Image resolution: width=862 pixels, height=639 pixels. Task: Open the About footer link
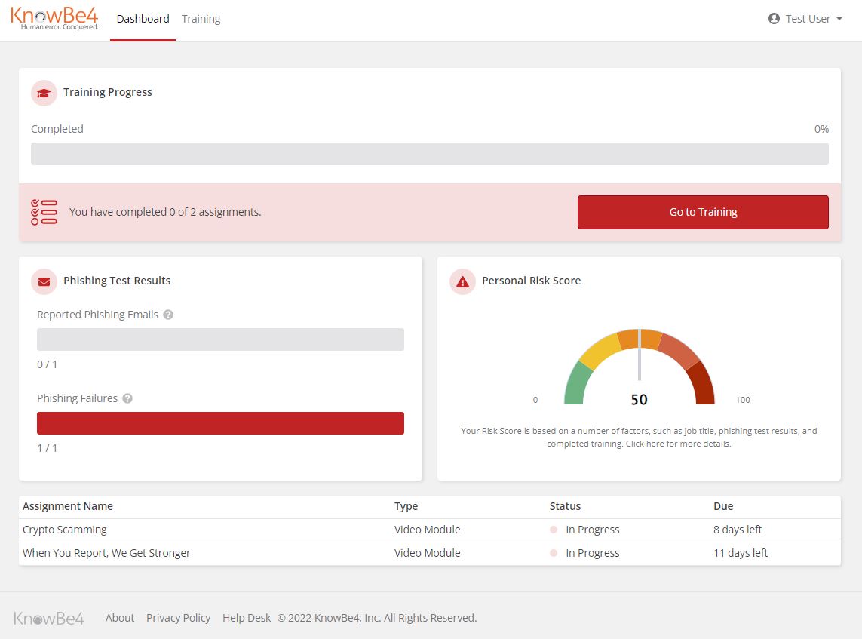[x=120, y=618]
